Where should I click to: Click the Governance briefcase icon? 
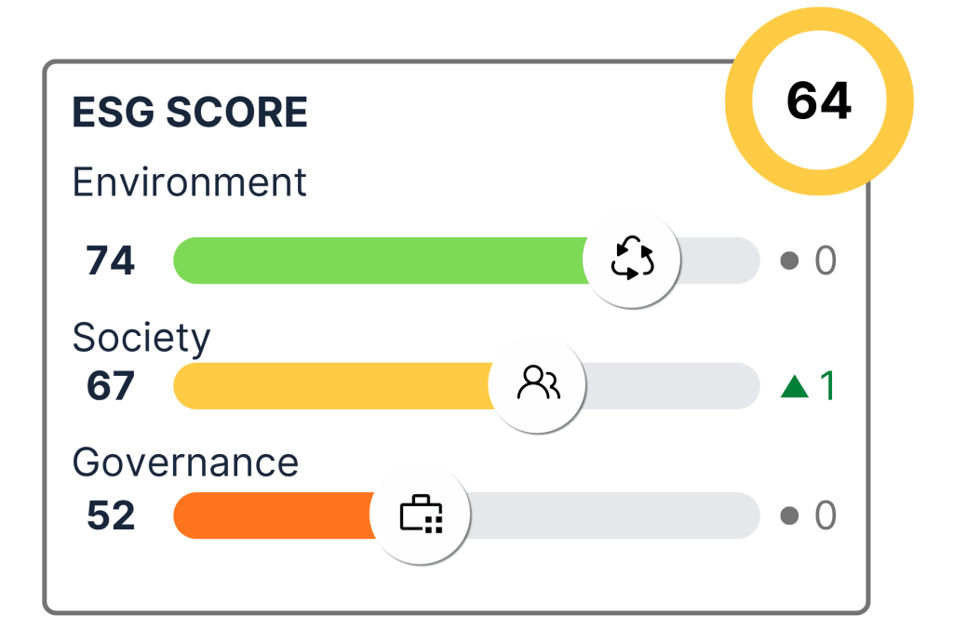point(421,514)
